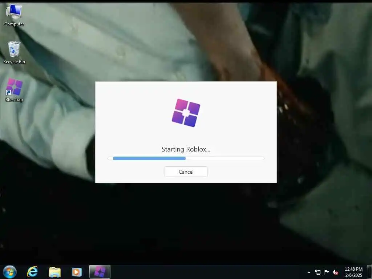This screenshot has width=372, height=279.
Task: Click the Bloxstrap taskbar button
Action: (100, 272)
